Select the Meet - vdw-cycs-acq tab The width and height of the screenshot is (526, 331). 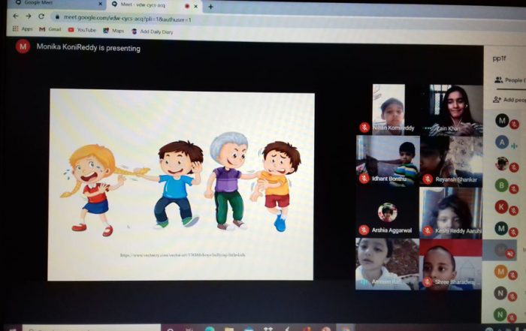[x=154, y=5]
